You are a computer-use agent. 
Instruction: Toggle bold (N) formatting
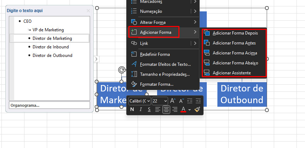click(132, 110)
